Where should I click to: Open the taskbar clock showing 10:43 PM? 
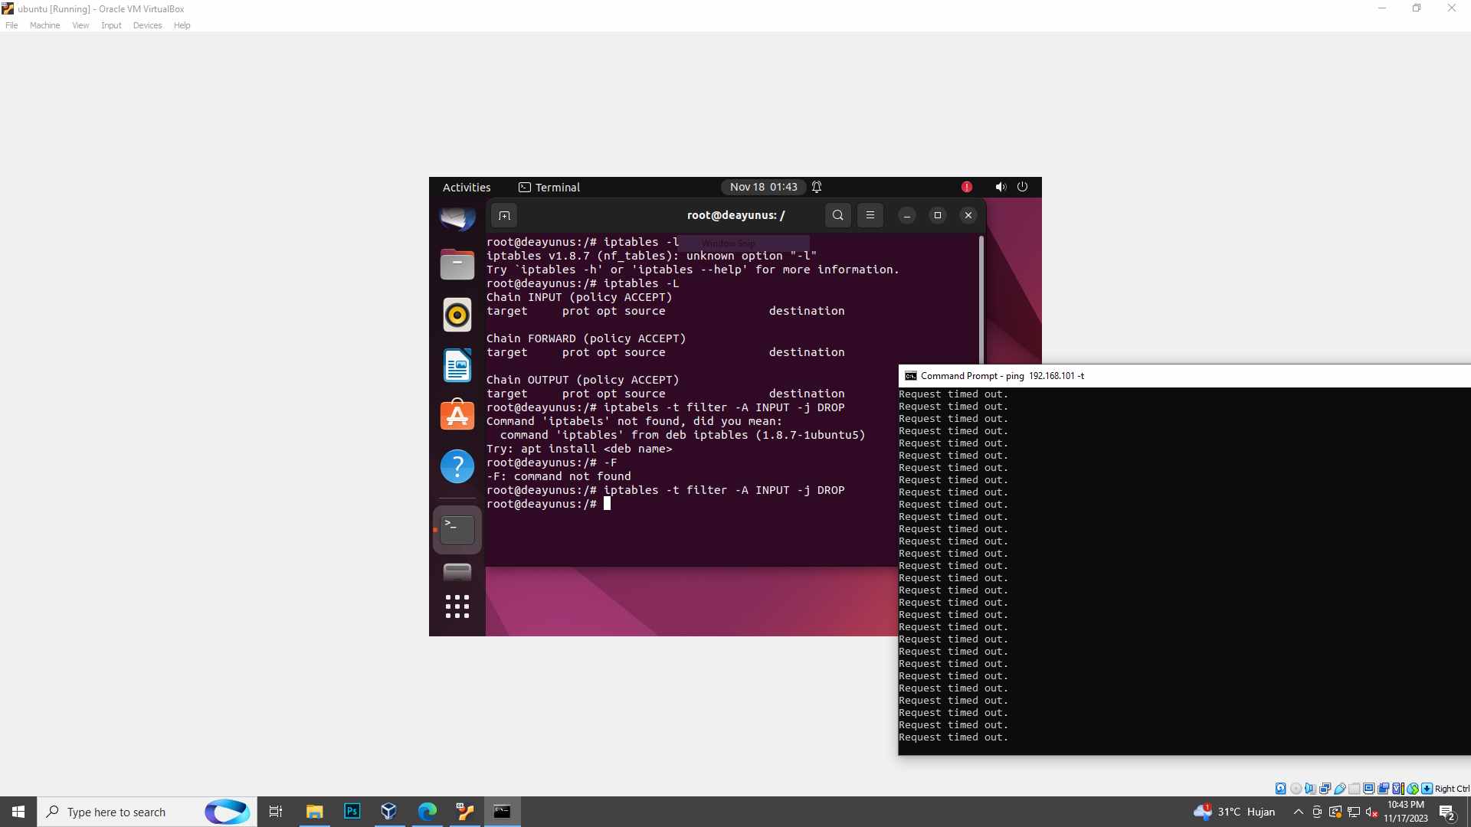pyautogui.click(x=1406, y=812)
